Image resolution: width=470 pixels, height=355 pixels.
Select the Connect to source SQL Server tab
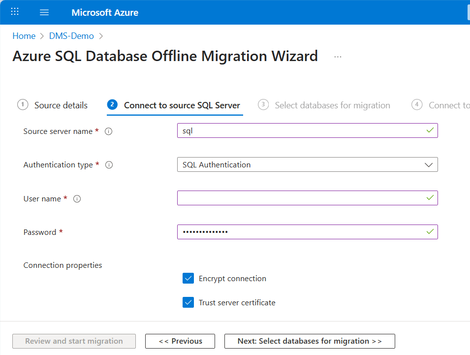click(x=182, y=105)
